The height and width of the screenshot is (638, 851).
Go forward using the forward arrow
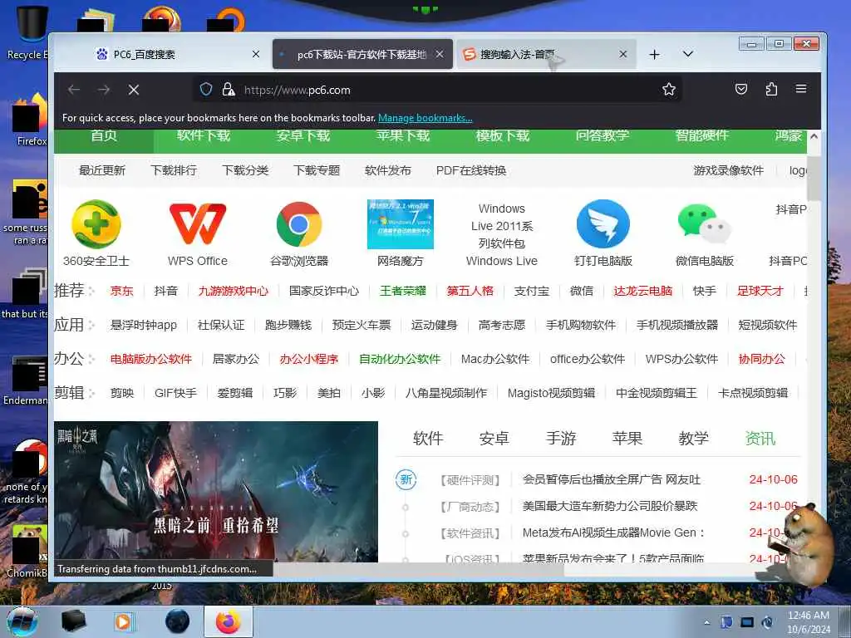[x=104, y=90]
